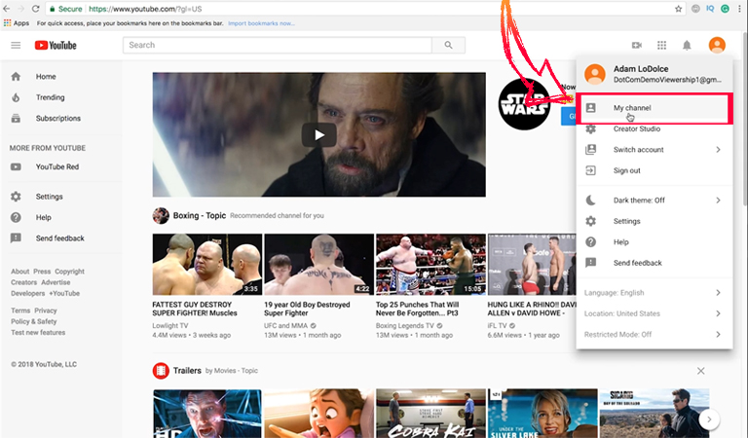Open FATTEST GUY DESTROY video thumbnail
This screenshot has height=438, width=748.
tap(207, 265)
